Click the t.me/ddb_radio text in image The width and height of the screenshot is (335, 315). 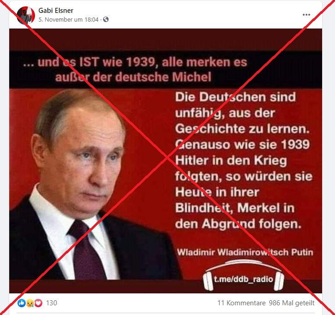[243, 279]
